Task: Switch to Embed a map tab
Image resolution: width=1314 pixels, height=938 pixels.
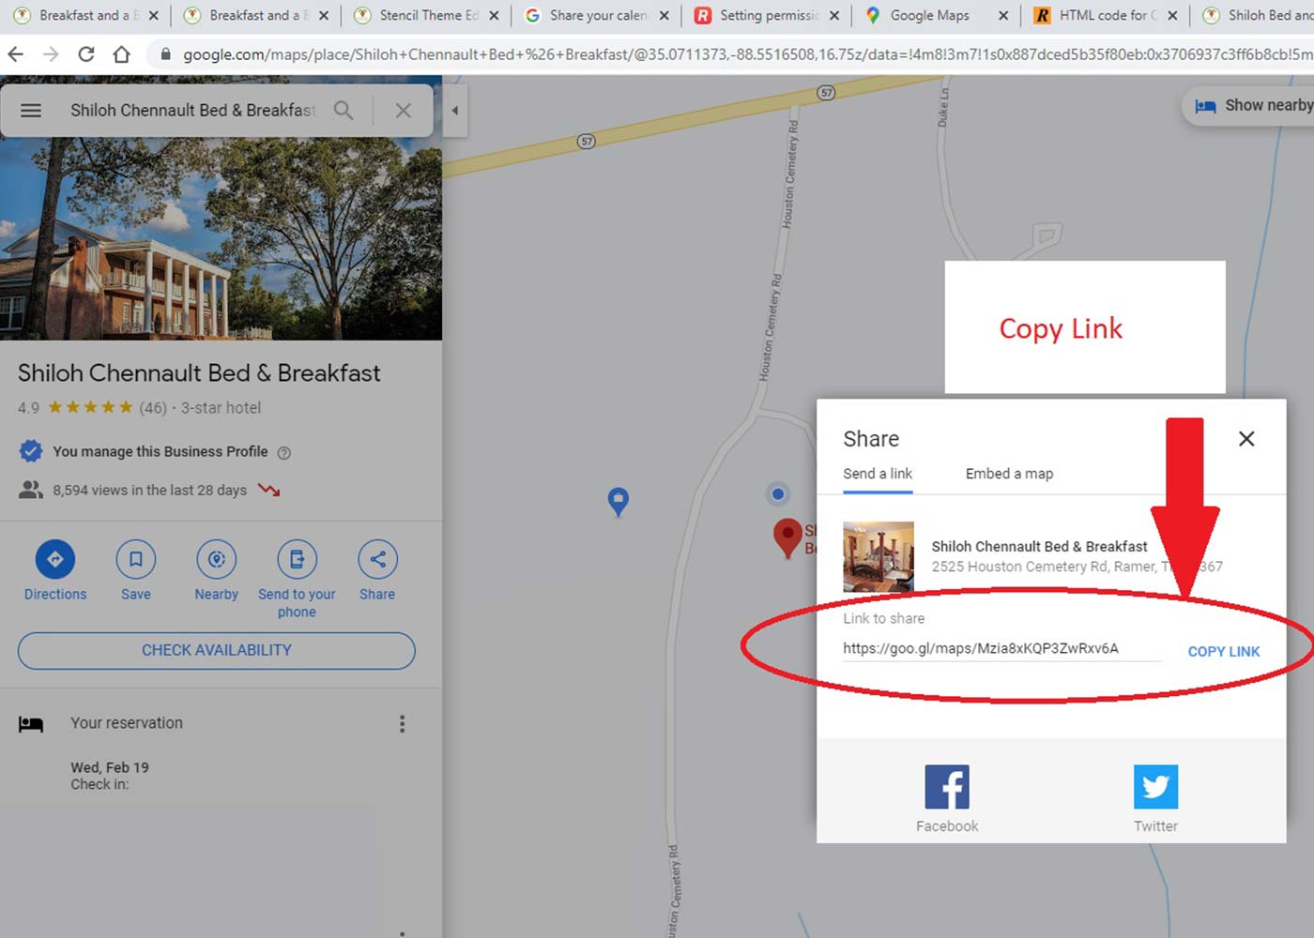Action: coord(1009,475)
